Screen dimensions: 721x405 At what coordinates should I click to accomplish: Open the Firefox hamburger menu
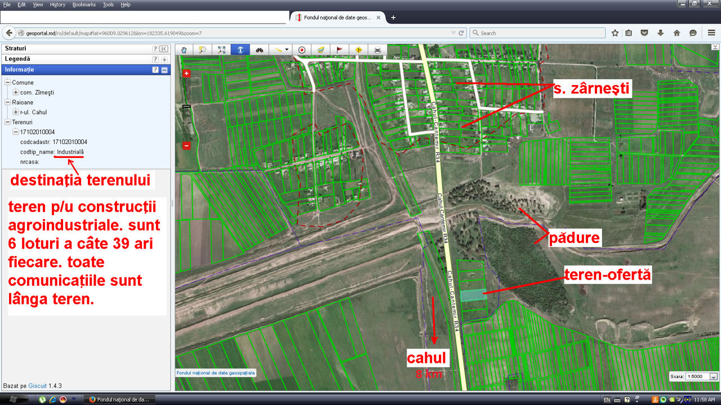[711, 33]
